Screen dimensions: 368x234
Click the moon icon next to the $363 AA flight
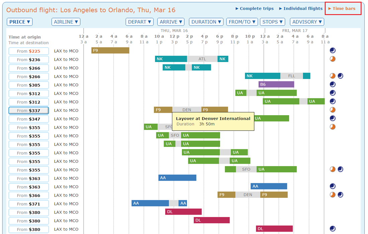[x=333, y=186]
